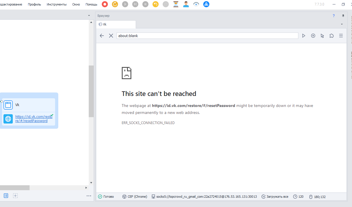Screen dimensions: 352x207
Task: Expand the left panel dropdown arrow
Action: tap(89, 16)
